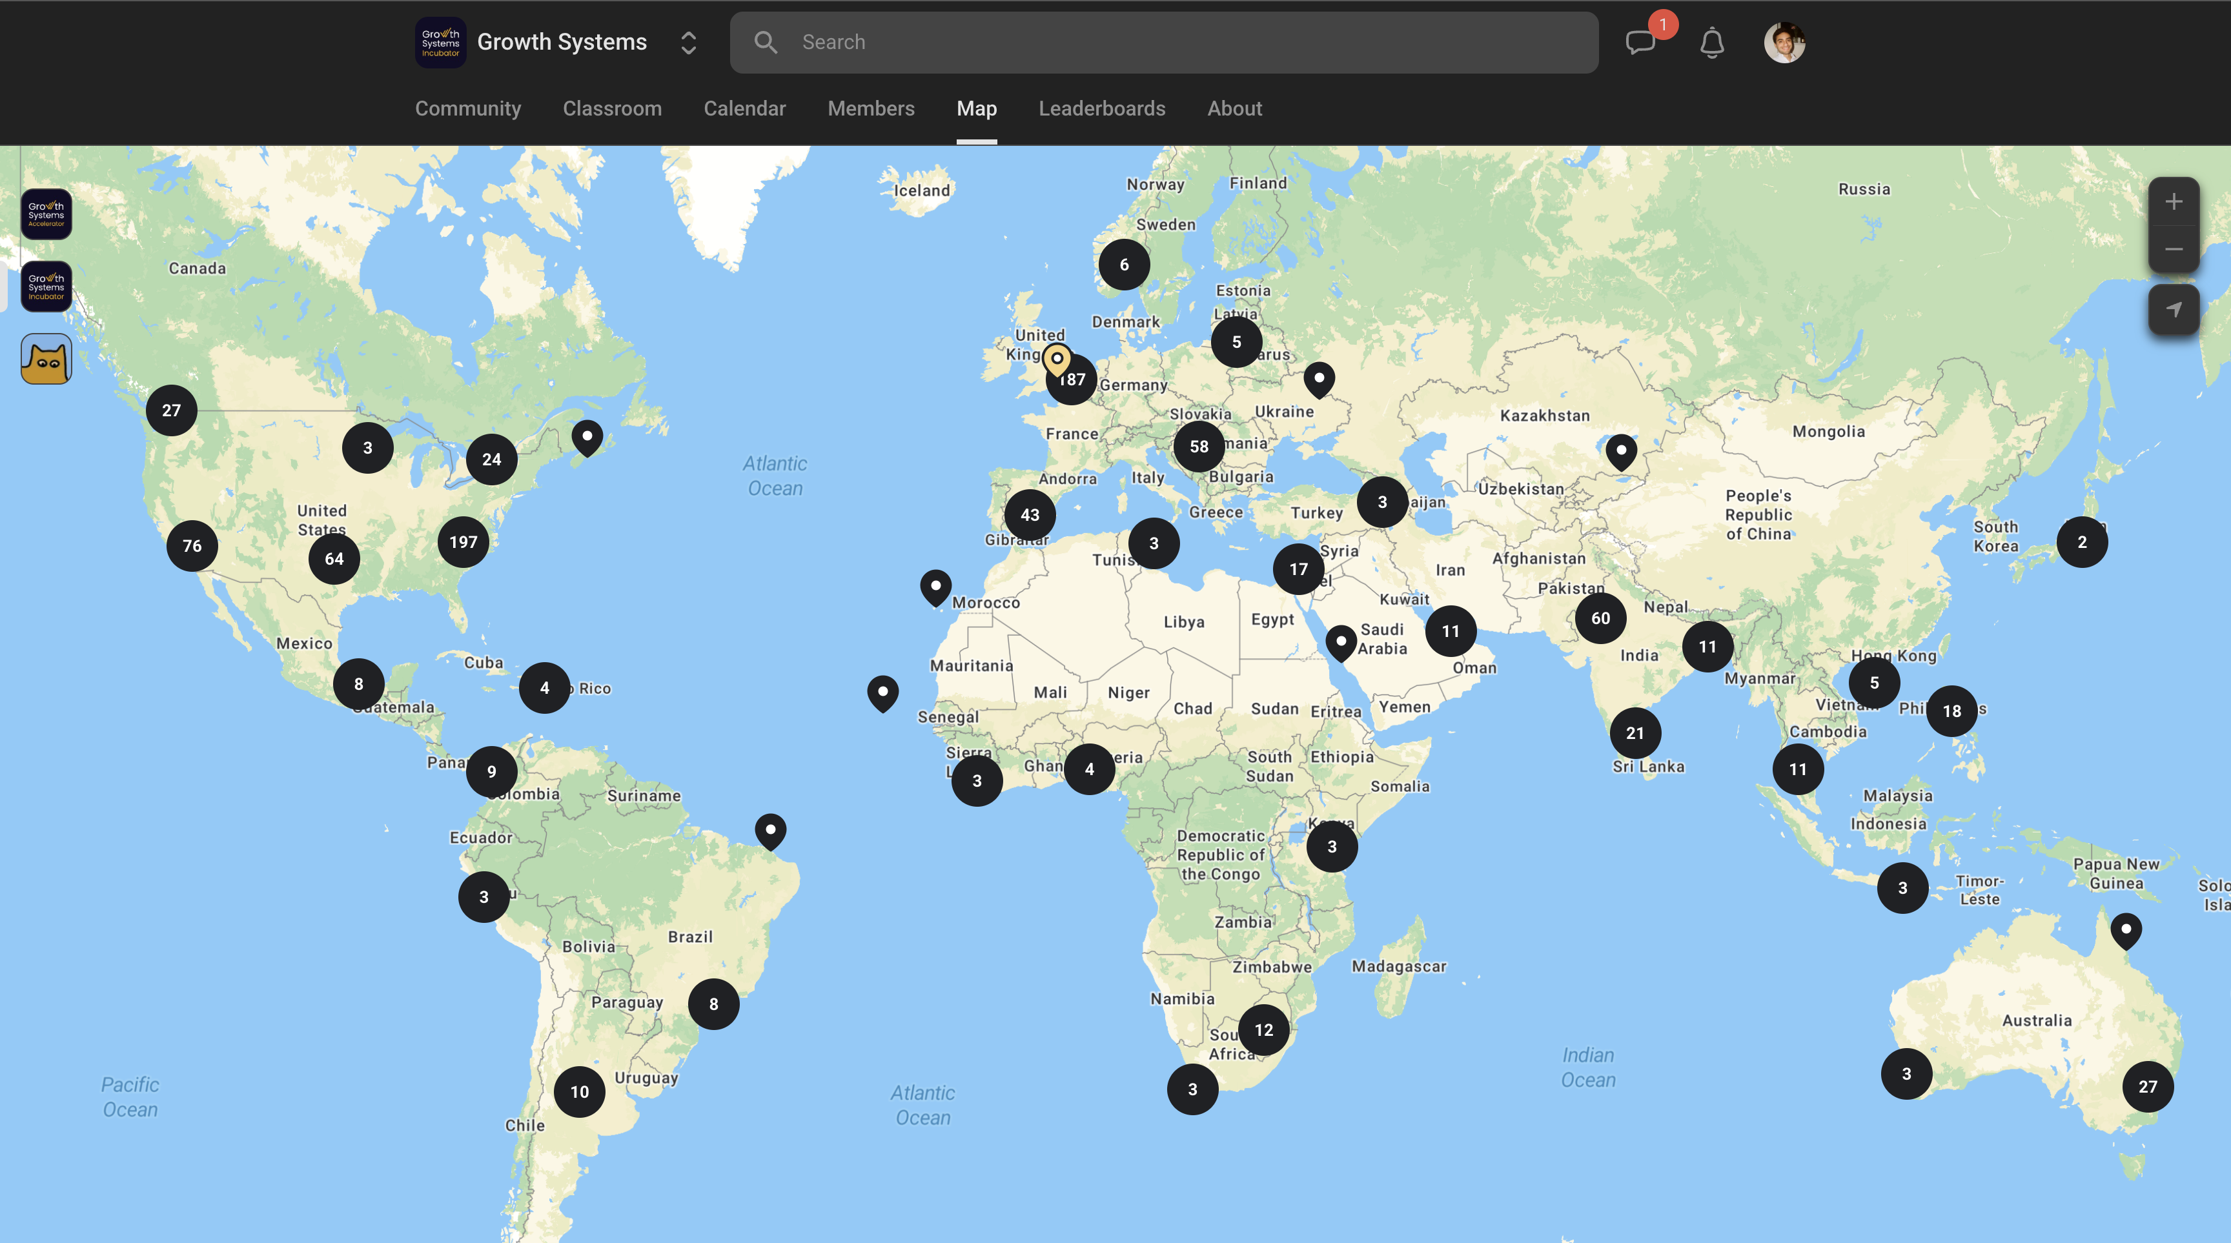Open the chat messages icon
Image resolution: width=2231 pixels, height=1243 pixels.
click(x=1640, y=43)
